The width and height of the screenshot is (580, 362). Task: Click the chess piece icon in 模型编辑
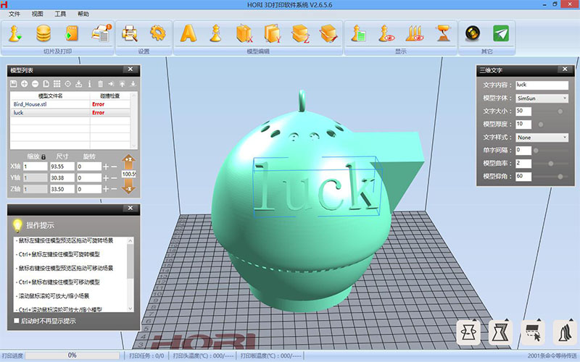tap(215, 33)
